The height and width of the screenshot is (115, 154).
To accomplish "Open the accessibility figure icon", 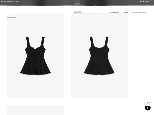I will pyautogui.click(x=148, y=108).
